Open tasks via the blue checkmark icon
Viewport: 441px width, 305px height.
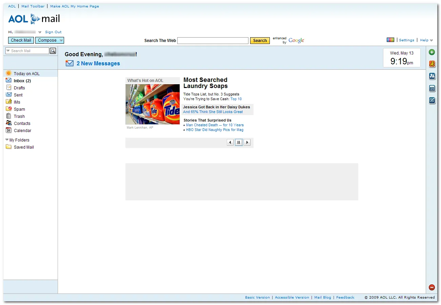coord(432,100)
